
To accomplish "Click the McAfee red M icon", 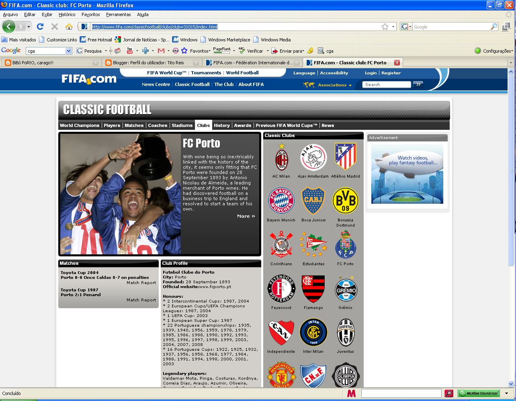I will coord(351,393).
